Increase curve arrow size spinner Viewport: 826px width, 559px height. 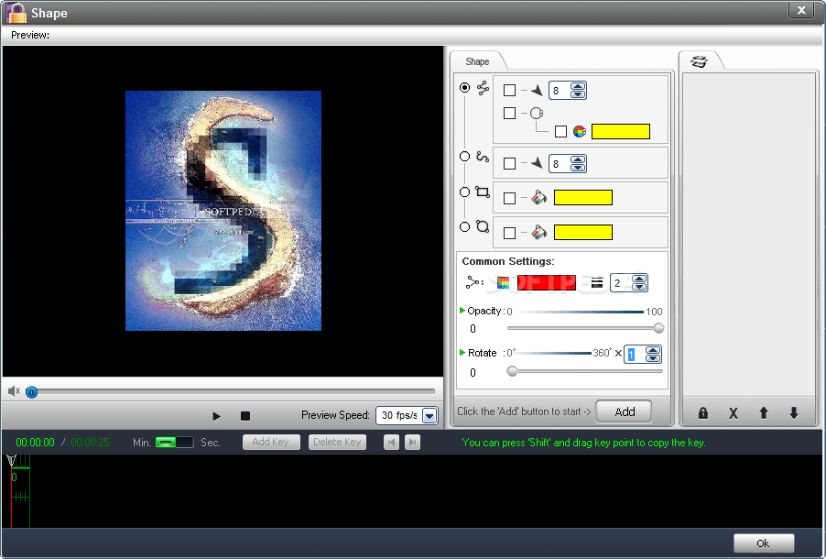[x=578, y=159]
